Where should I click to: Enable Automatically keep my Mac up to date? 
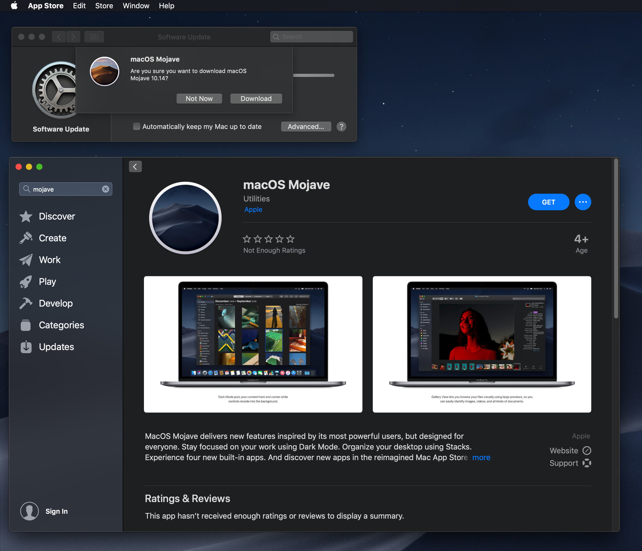[136, 126]
